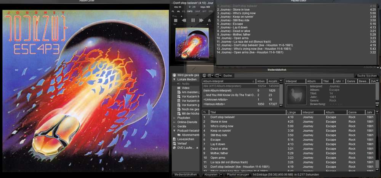The image size is (381, 178).
Task: Skip to previous track button
Action: click(184, 20)
